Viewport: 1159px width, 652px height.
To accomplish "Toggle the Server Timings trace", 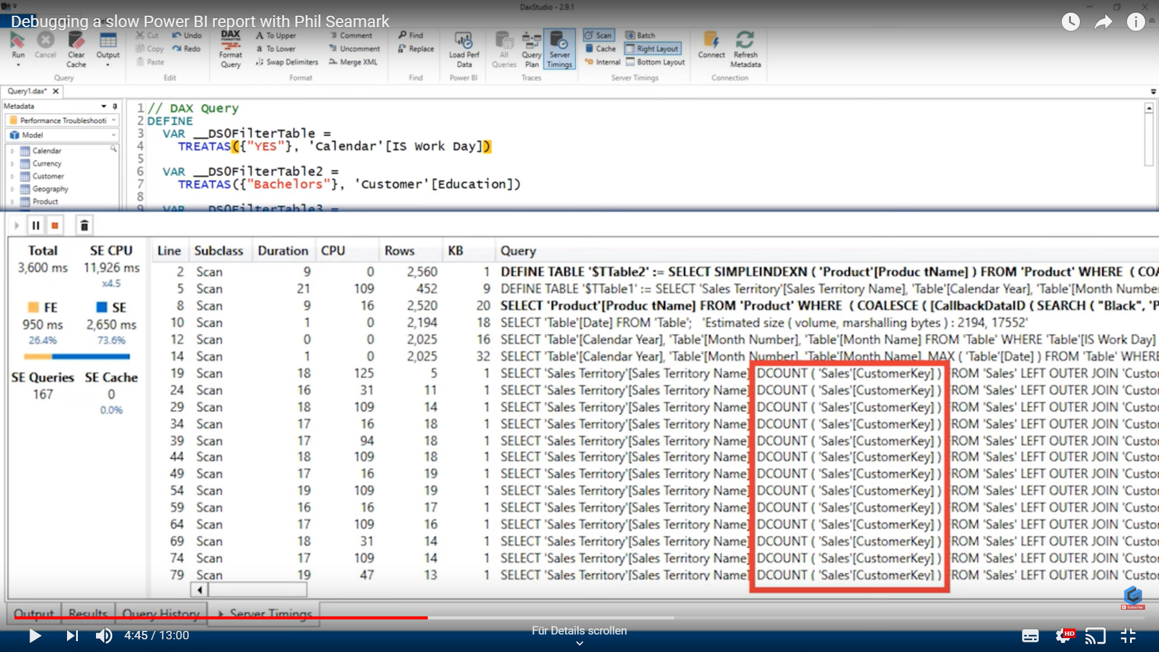I will [x=559, y=50].
